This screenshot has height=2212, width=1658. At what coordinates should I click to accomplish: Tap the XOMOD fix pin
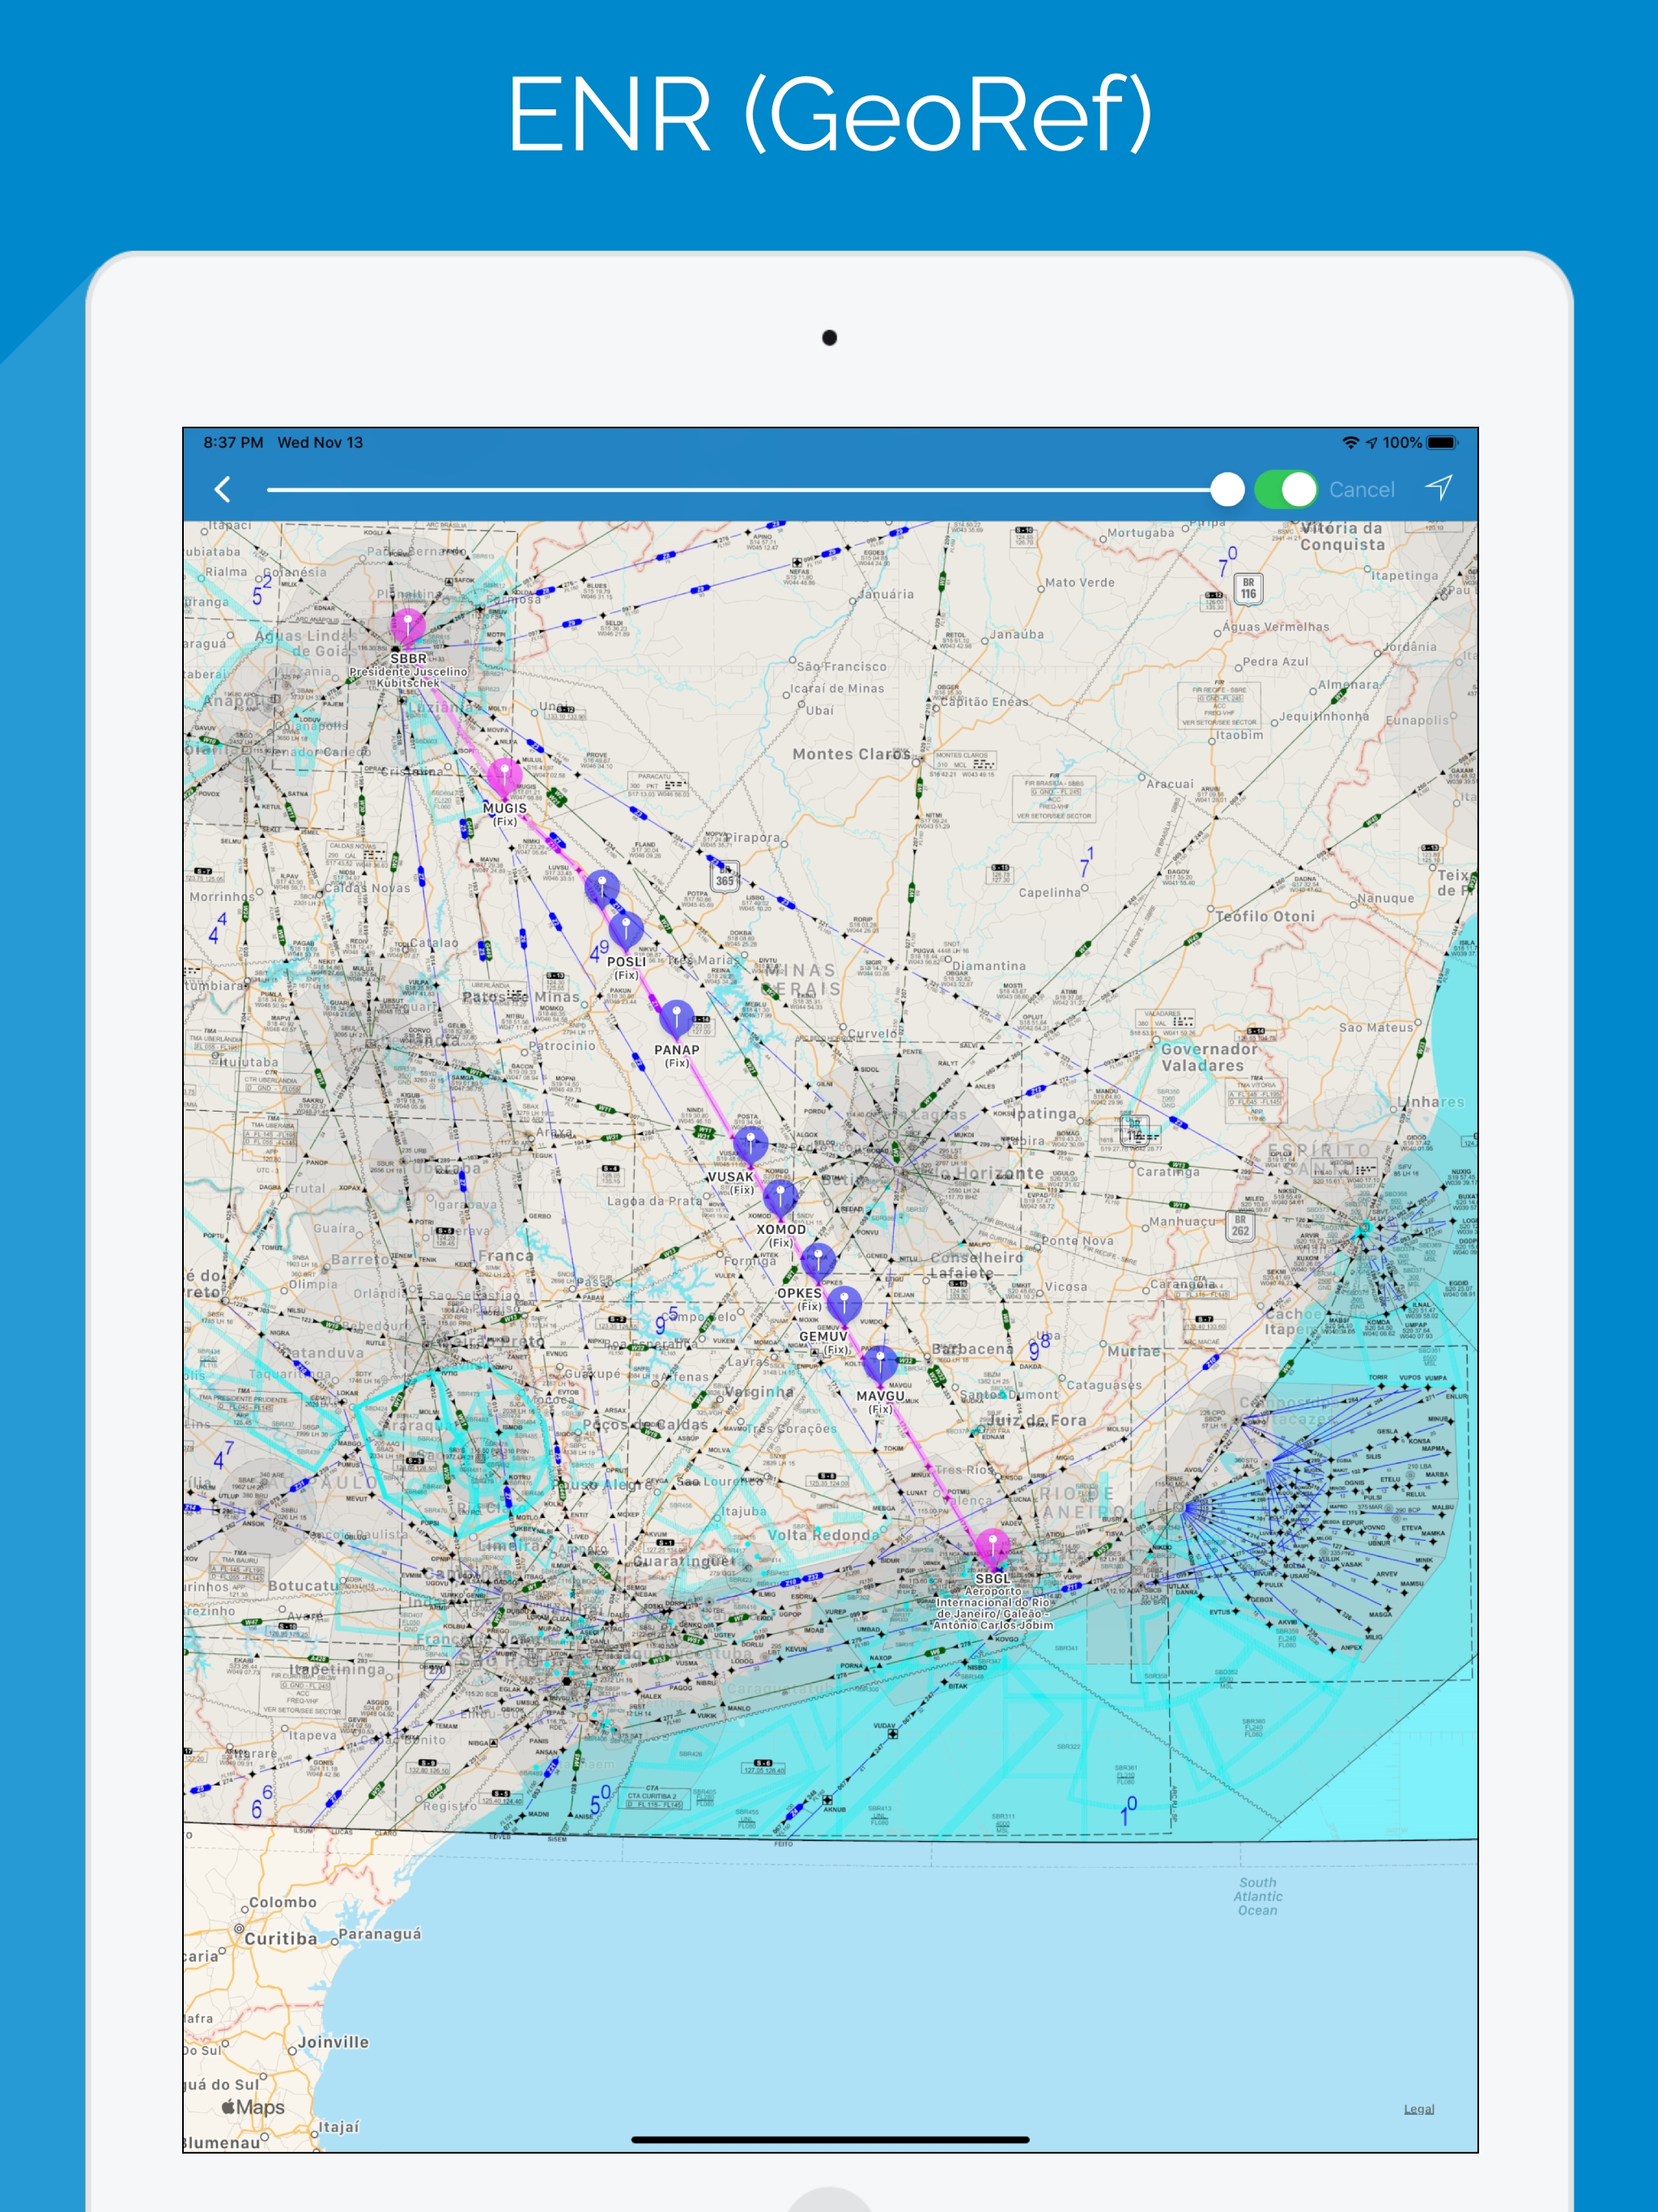tap(780, 1197)
